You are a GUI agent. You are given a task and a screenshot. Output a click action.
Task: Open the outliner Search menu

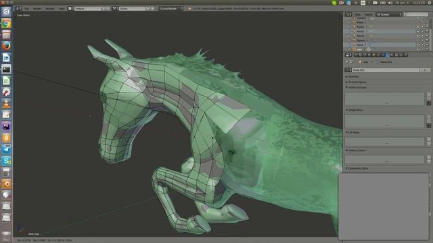[369, 14]
